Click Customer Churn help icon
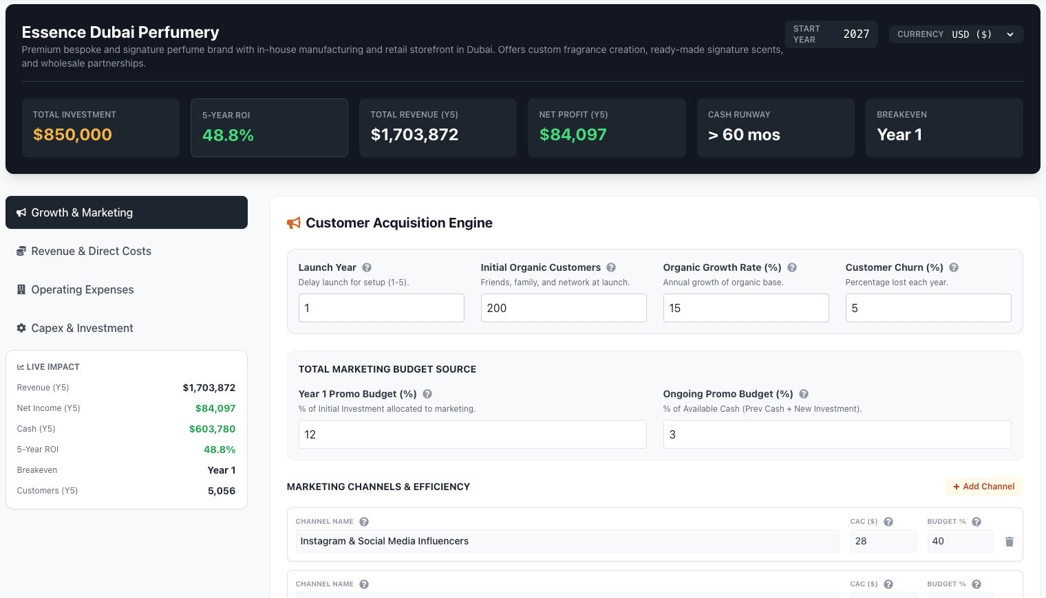1046x598 pixels. point(954,267)
